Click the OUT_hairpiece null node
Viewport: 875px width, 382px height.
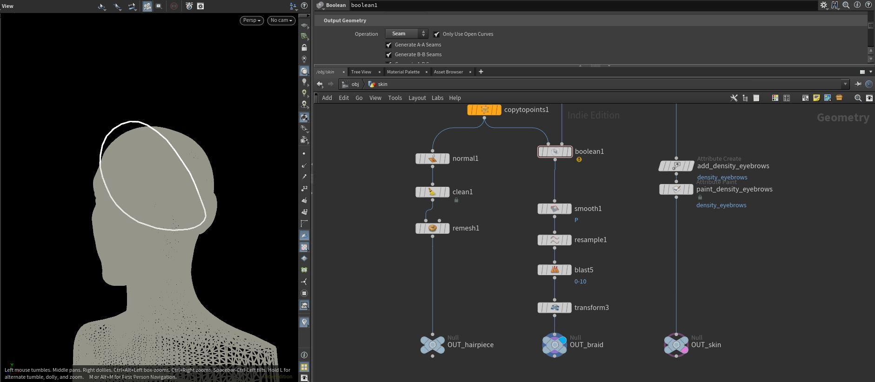433,345
